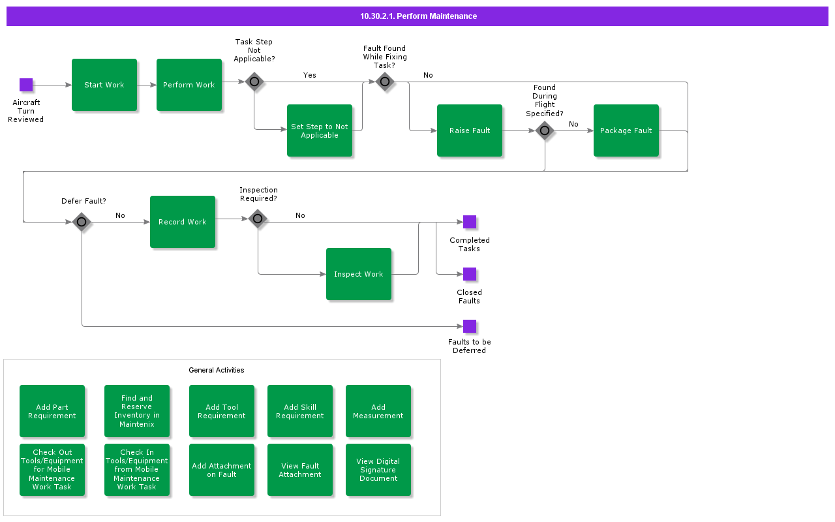Open View Digital Signature Document activity

(378, 470)
